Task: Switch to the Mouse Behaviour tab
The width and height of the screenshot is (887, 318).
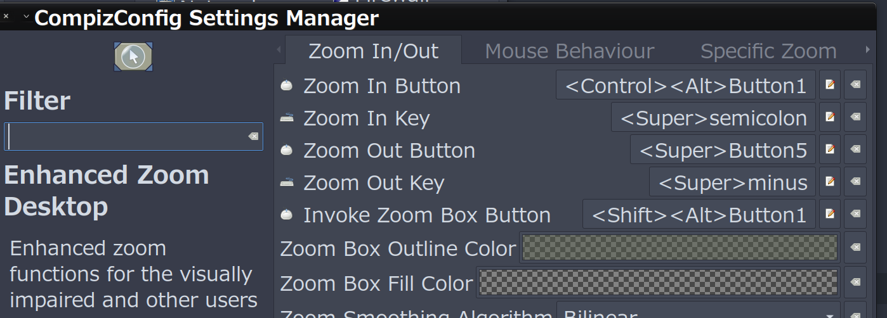Action: (569, 51)
